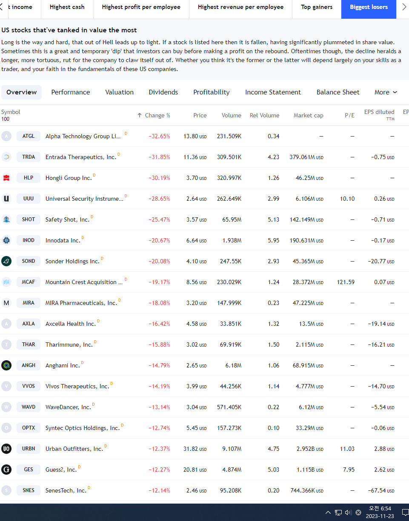
Task: Sort by the EPS diluted TTM header
Action: (379, 115)
